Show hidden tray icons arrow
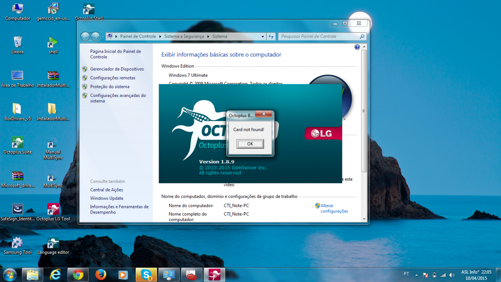Screen dimensions: 501x282 tap(416, 275)
